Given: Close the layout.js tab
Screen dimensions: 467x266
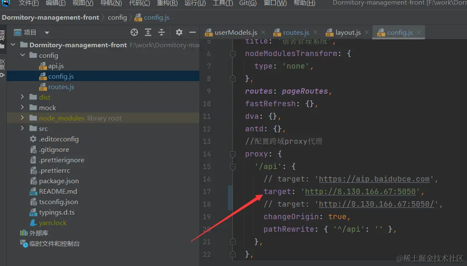Looking at the screenshot, I should pyautogui.click(x=367, y=32).
